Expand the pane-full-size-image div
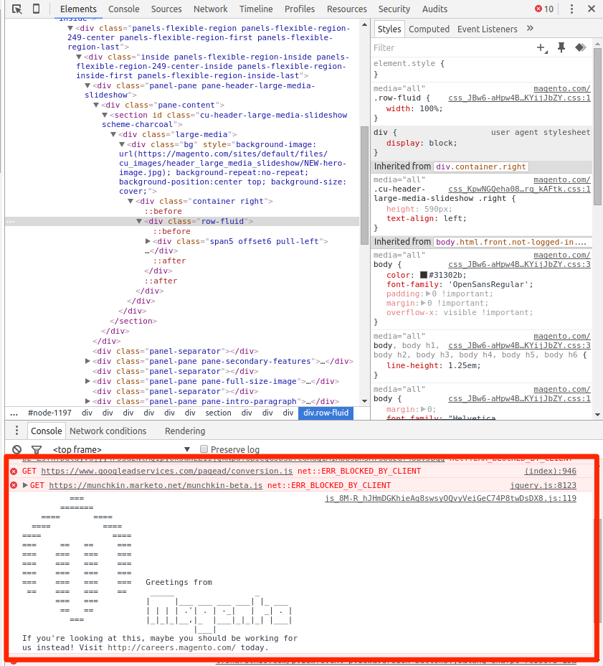Viewport: 603px width, 666px height. coord(87,381)
